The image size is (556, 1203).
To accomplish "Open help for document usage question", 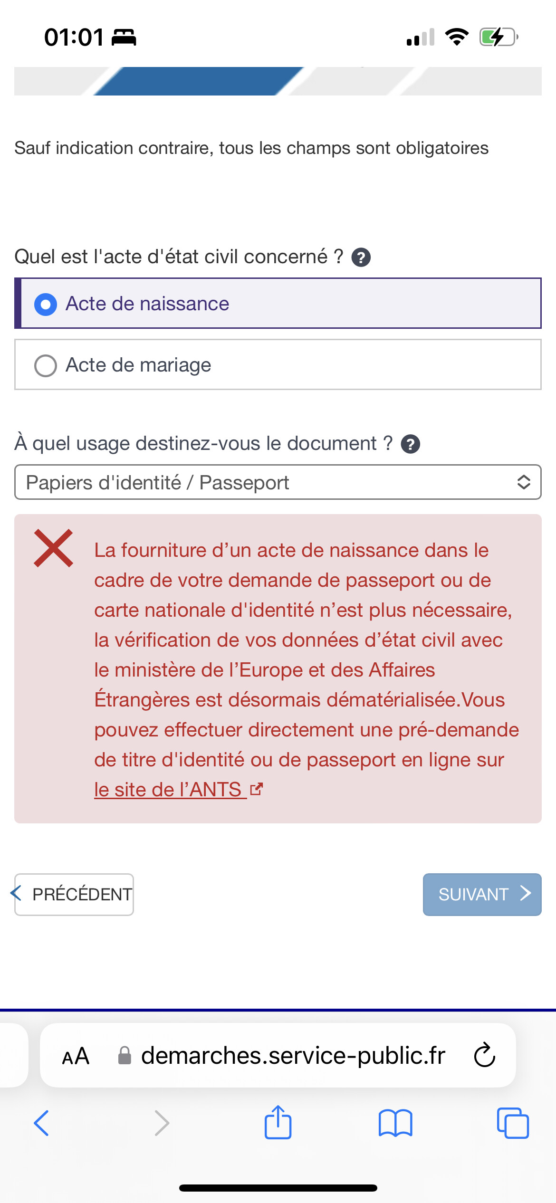I will point(411,444).
